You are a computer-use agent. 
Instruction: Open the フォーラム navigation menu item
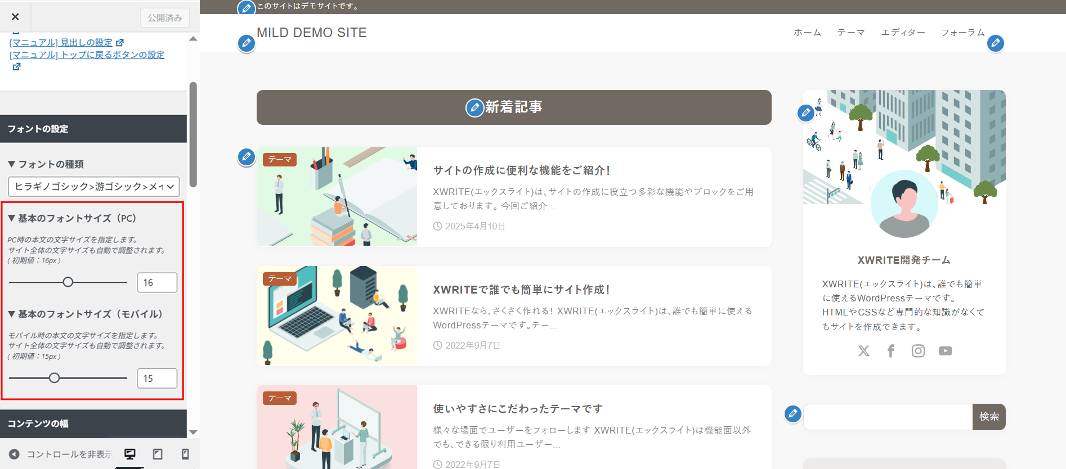[x=963, y=33]
